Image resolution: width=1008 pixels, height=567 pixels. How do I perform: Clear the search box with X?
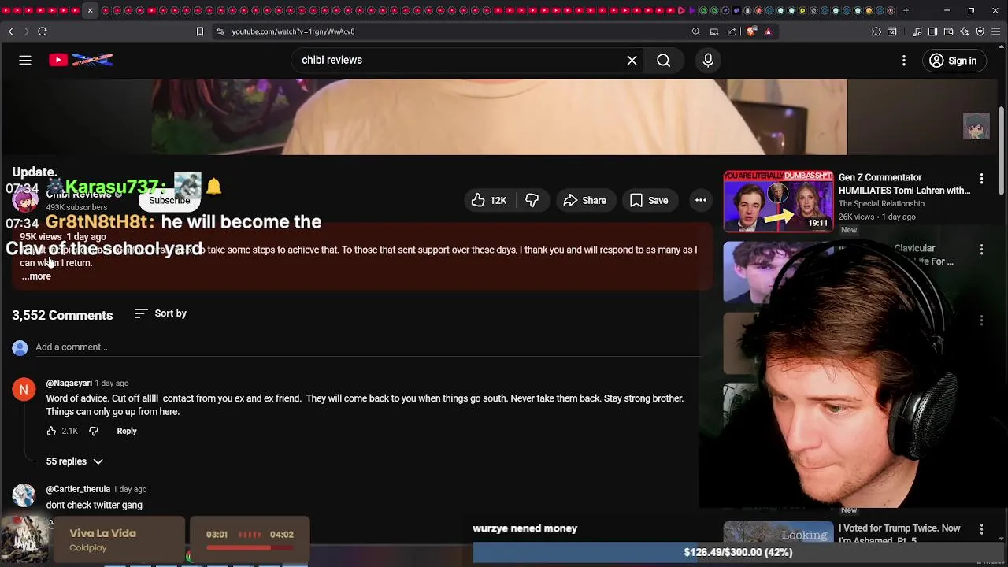[632, 61]
